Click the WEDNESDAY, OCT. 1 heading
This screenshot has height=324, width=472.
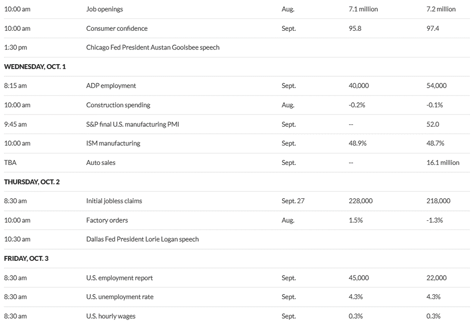click(35, 67)
